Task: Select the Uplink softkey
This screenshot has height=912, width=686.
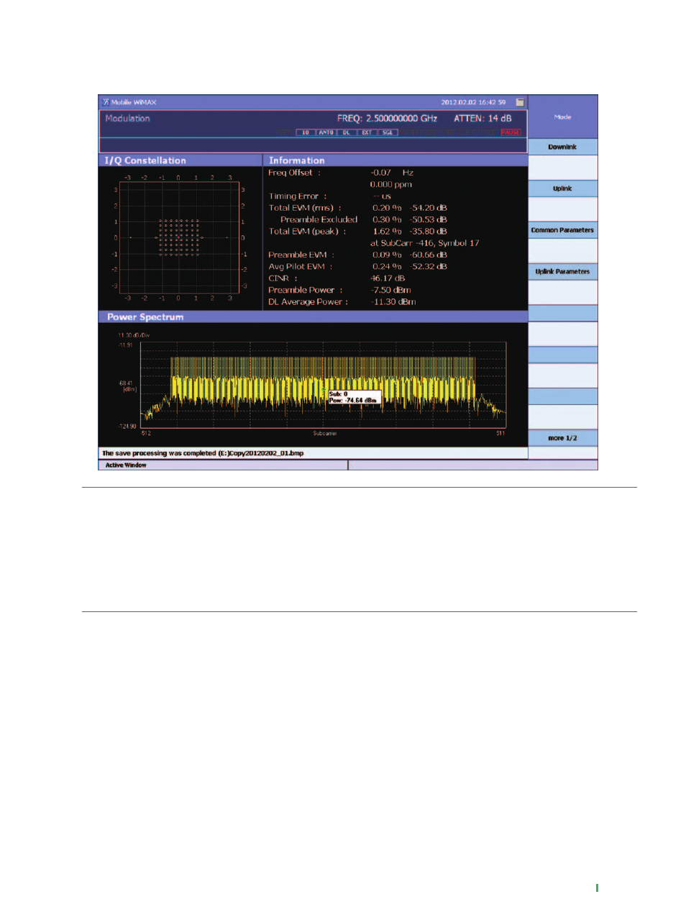Action: [x=563, y=188]
